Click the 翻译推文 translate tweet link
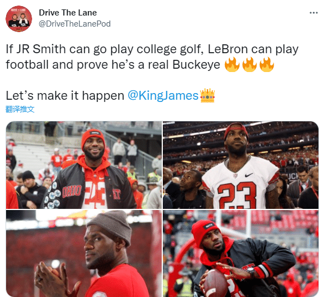The height and width of the screenshot is (297, 319). point(20,109)
